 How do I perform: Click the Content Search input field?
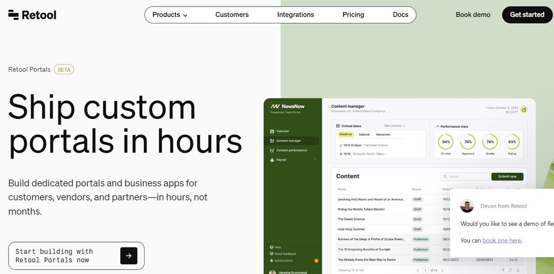(x=465, y=177)
